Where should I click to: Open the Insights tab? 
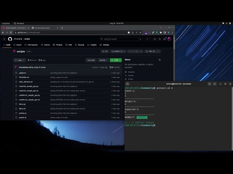pyautogui.click(x=92, y=45)
